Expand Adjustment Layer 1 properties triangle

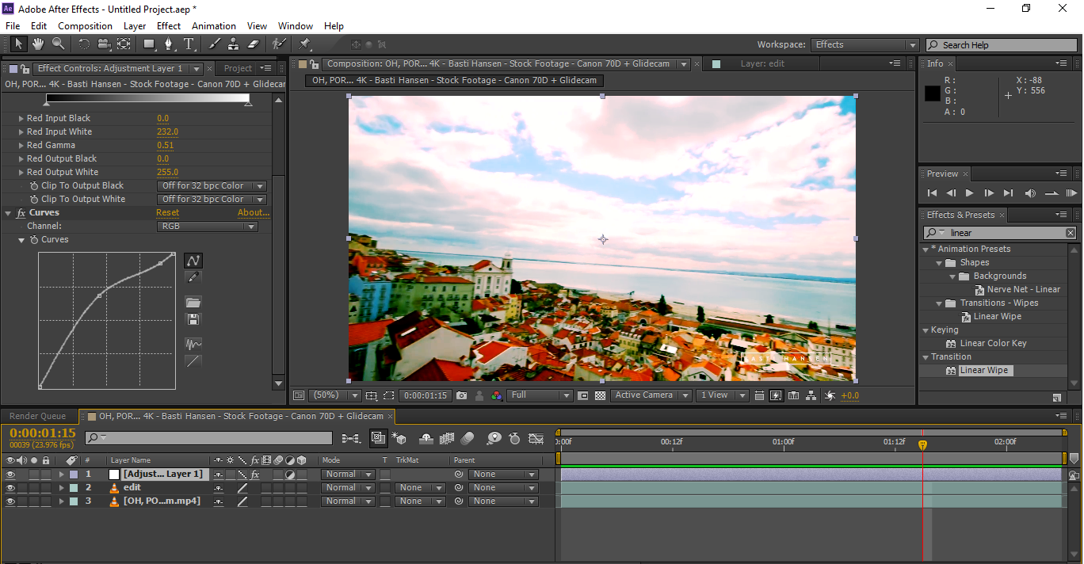point(61,474)
